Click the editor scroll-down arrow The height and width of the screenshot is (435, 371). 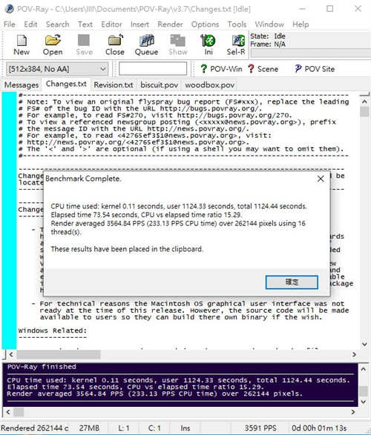click(364, 344)
